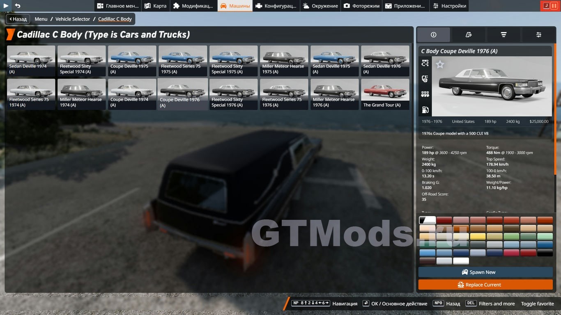The width and height of the screenshot is (561, 315).
Task: Select Fleetwood Sixty Special 1974 (A)
Action: (82, 61)
